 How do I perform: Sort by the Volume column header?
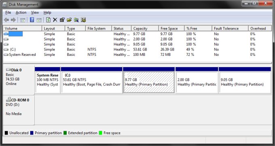[x=23, y=28]
